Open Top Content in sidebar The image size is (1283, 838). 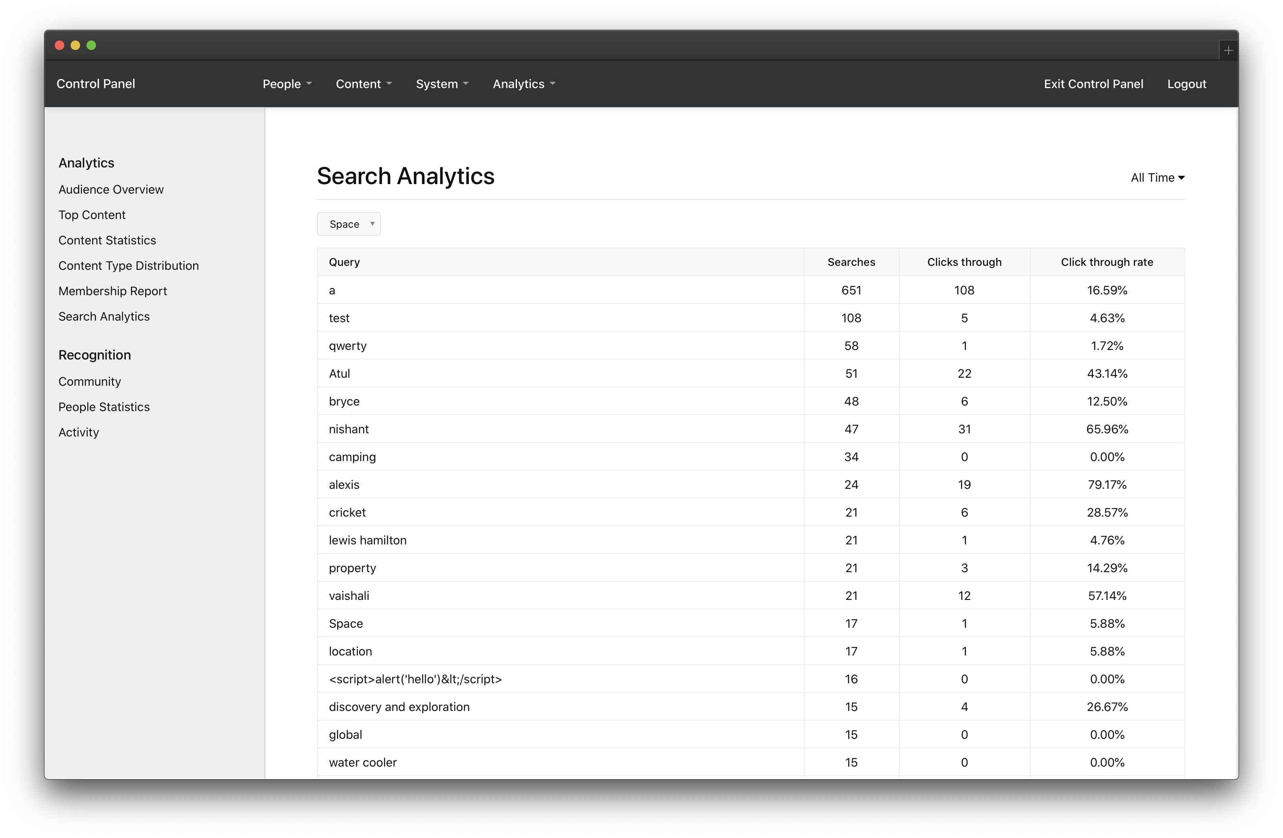click(x=92, y=215)
